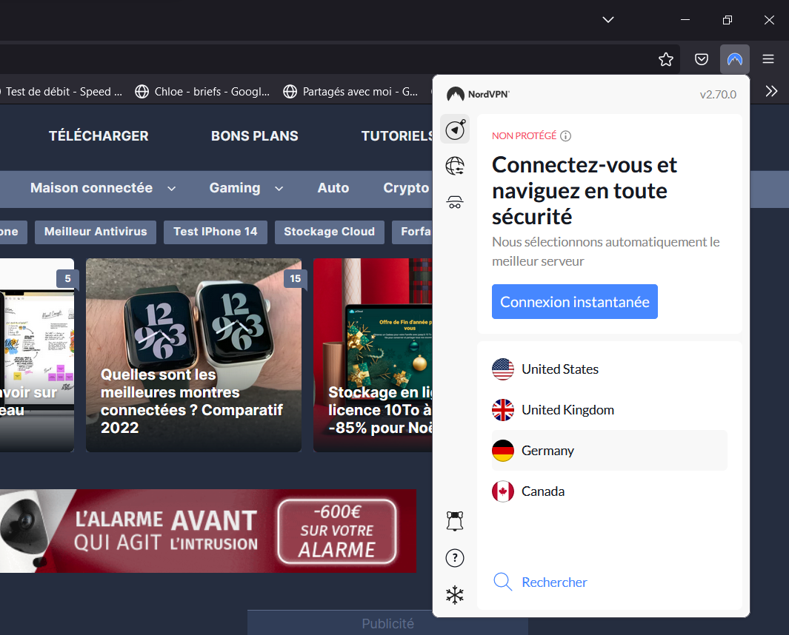789x635 pixels.
Task: Click the Meilleur Antivirus tag
Action: [96, 232]
